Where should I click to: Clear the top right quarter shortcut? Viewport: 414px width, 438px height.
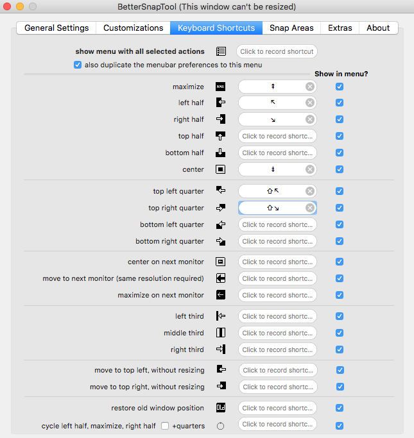pos(310,208)
